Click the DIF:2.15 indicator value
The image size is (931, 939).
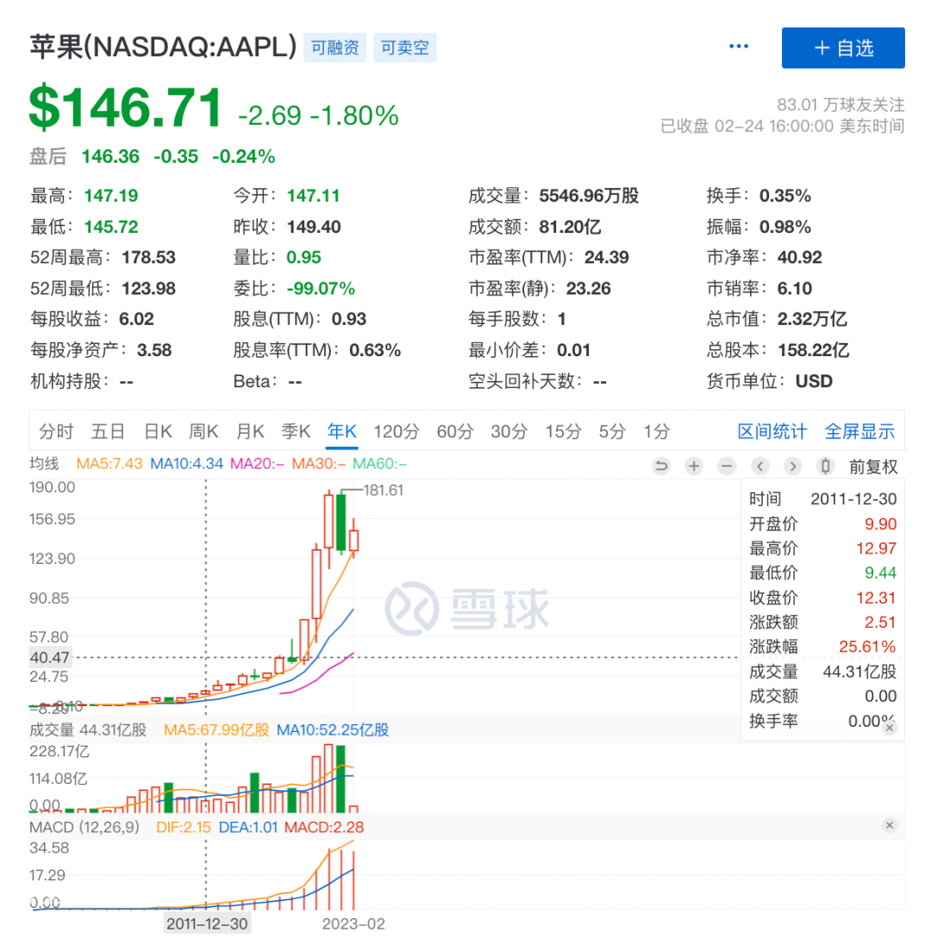[x=184, y=828]
